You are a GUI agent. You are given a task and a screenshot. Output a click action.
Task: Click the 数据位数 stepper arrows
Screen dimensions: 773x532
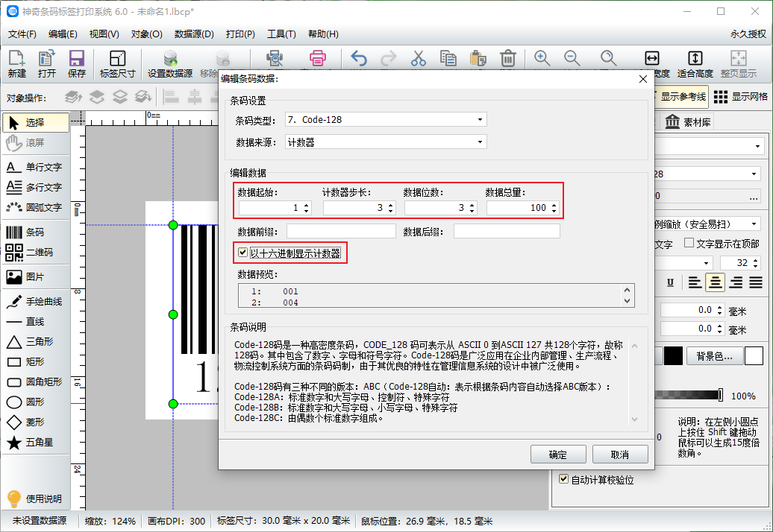click(x=472, y=208)
